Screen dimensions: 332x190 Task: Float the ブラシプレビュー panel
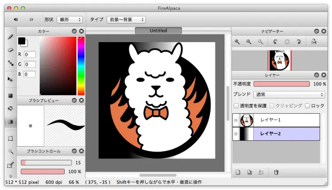click(74, 100)
